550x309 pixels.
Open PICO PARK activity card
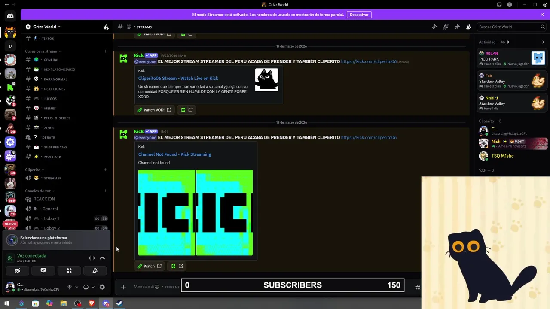click(512, 58)
